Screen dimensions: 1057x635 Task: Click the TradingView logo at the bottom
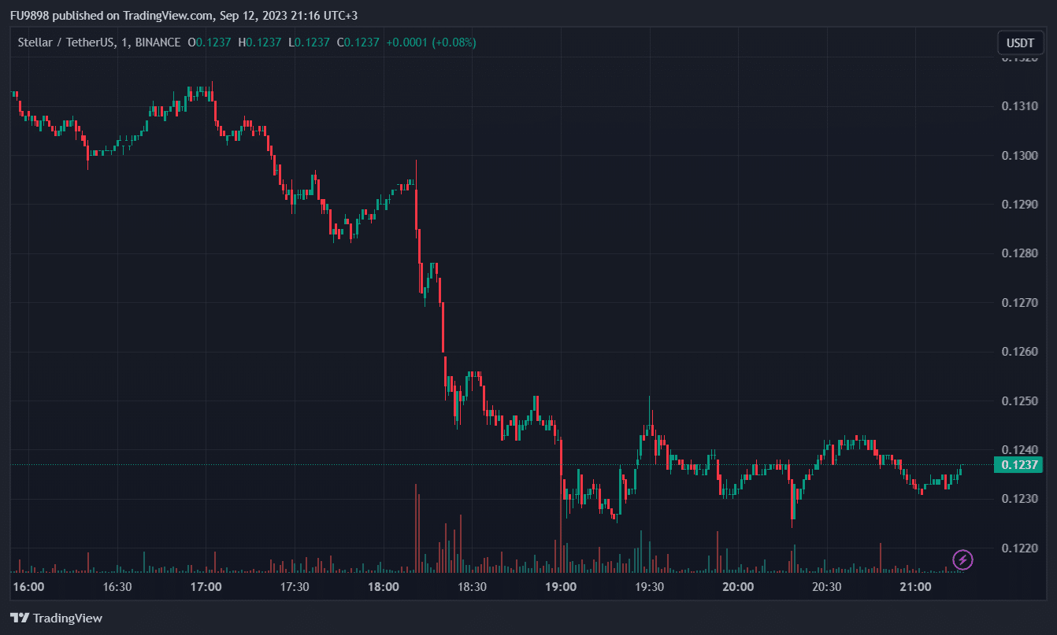[x=56, y=618]
